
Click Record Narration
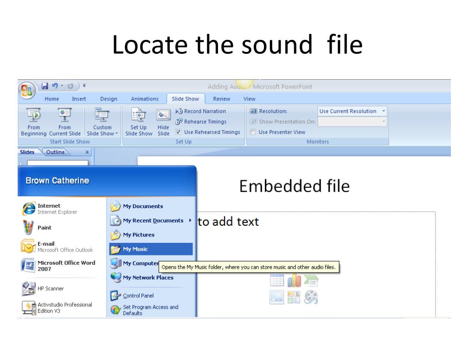point(200,111)
